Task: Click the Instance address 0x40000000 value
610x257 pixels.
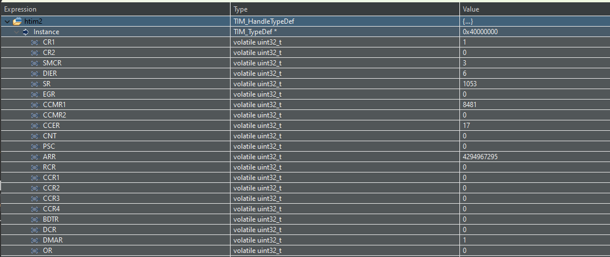Action: (x=481, y=32)
